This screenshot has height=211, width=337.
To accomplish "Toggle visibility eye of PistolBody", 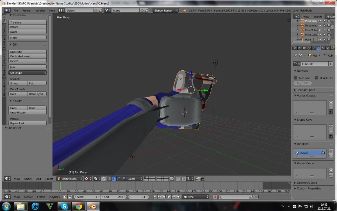I will click(x=320, y=21).
